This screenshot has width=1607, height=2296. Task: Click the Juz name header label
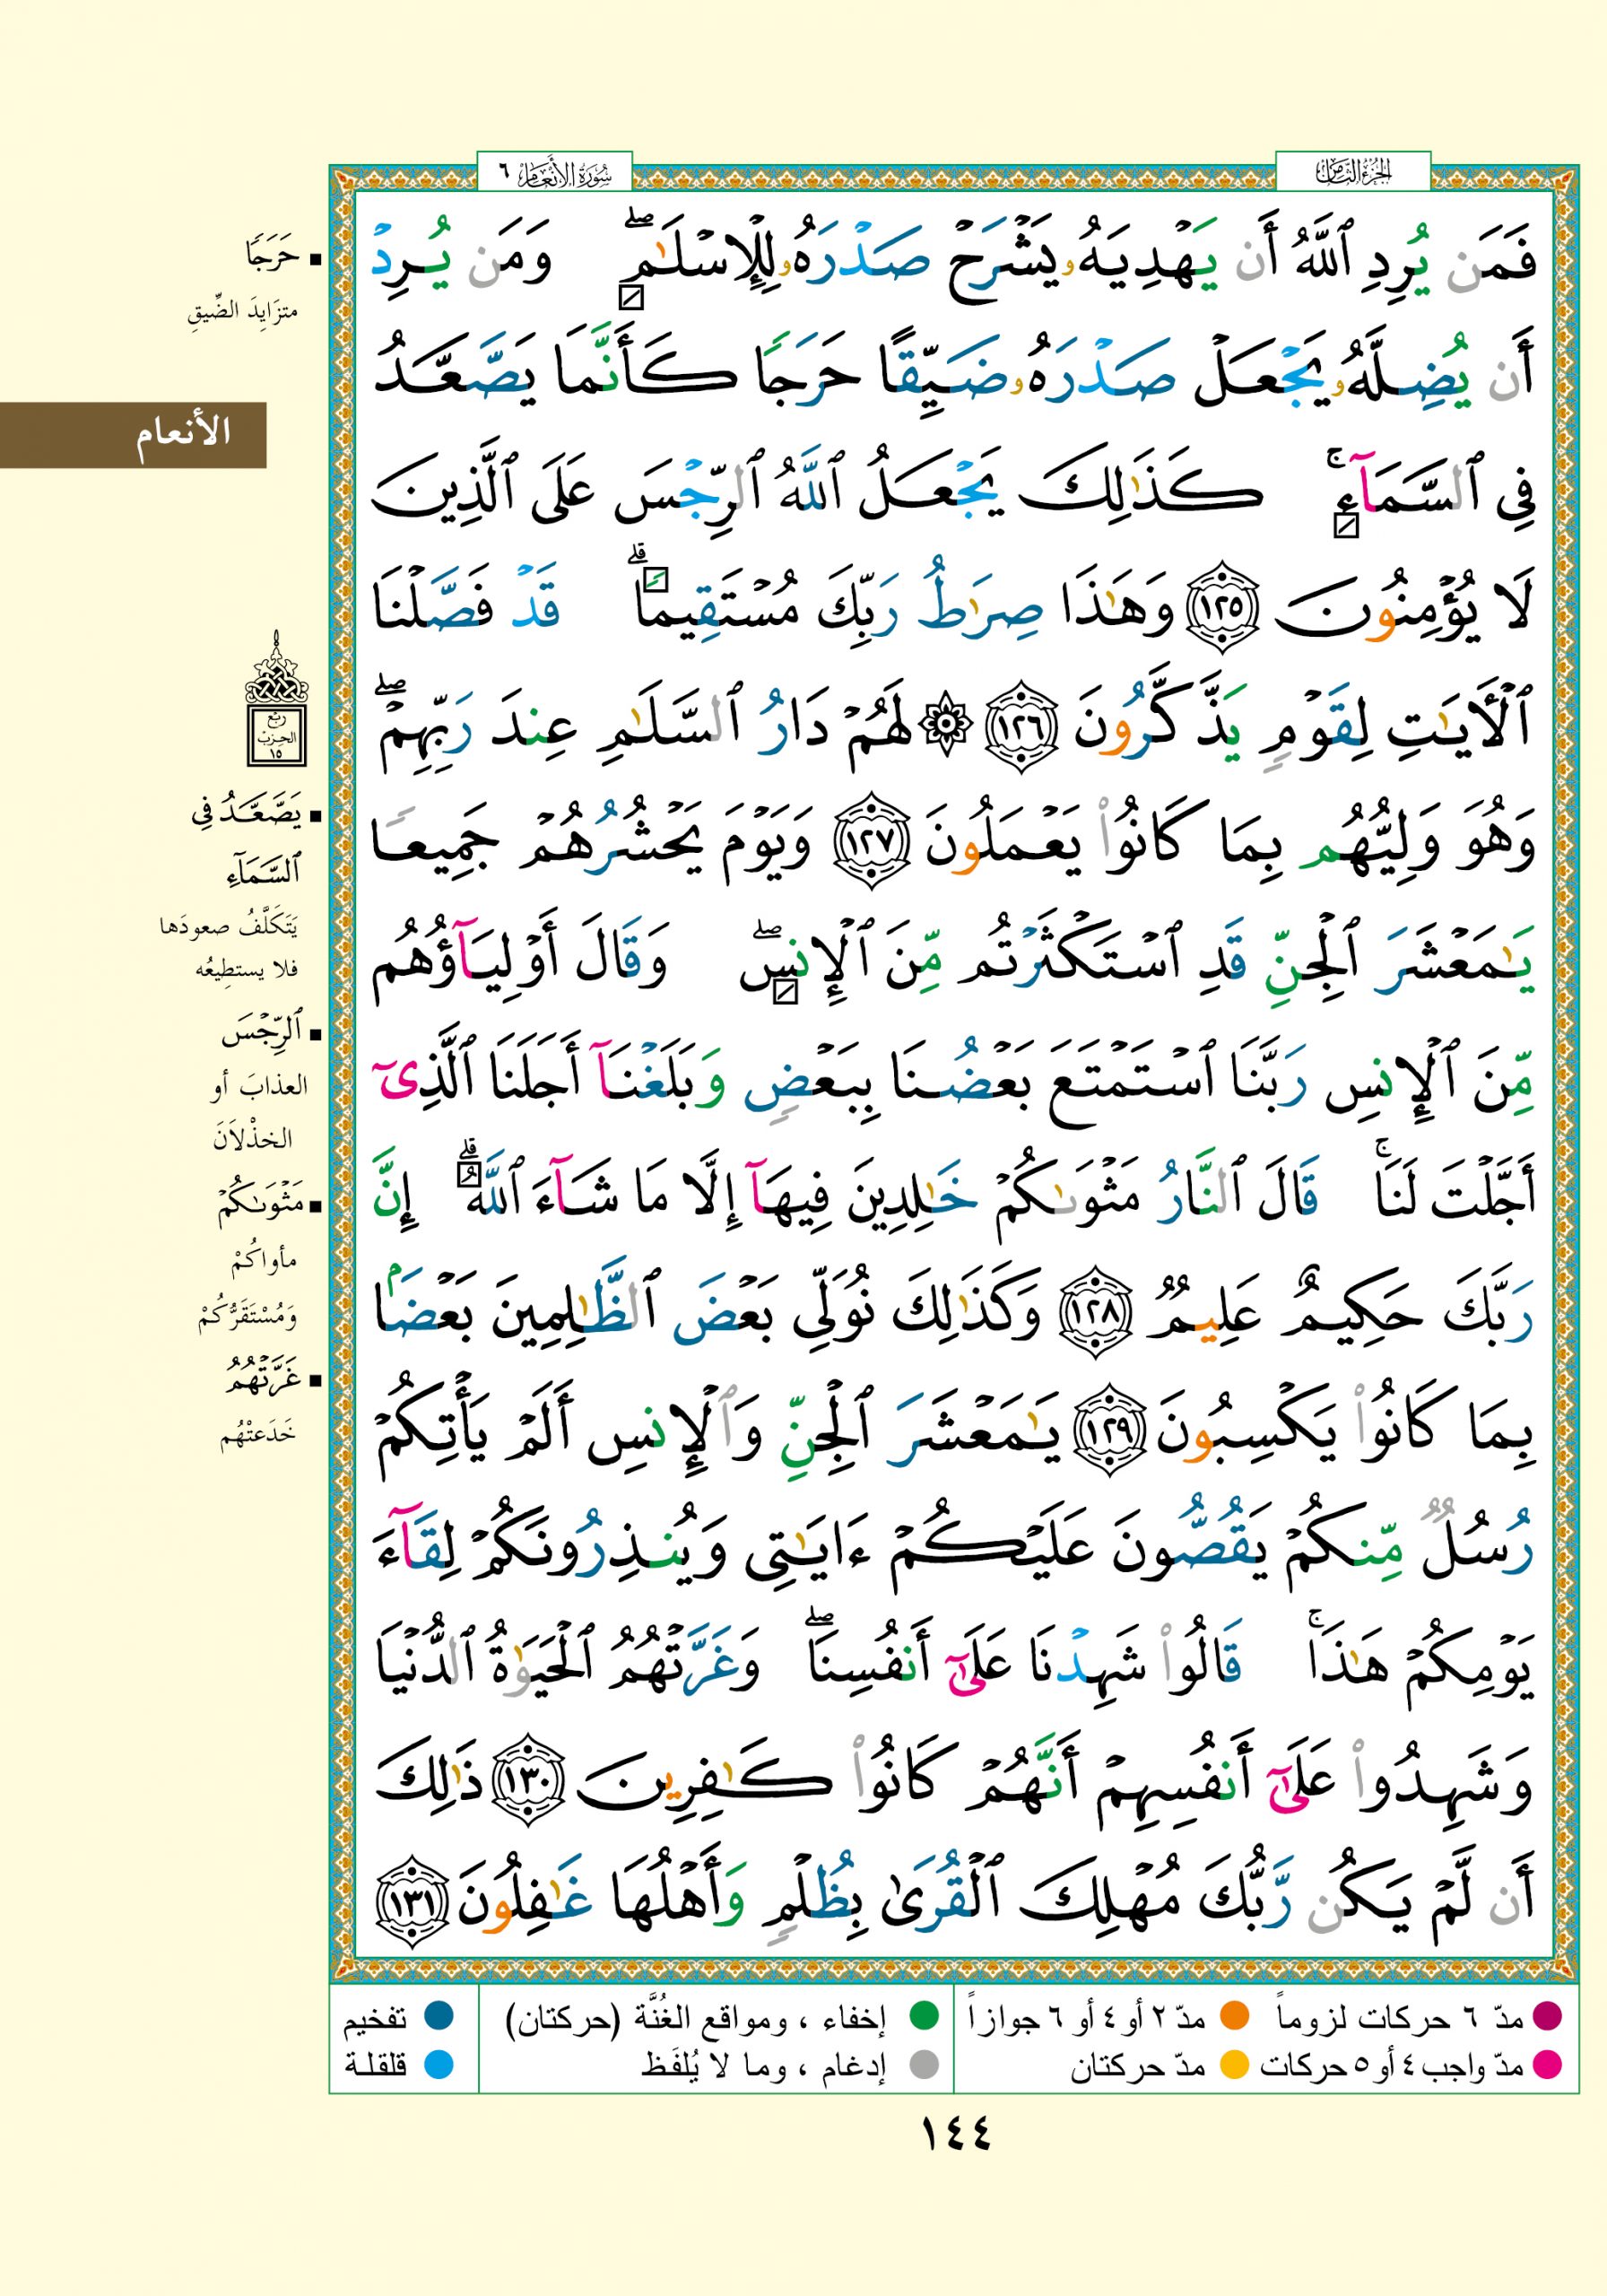point(1352,173)
